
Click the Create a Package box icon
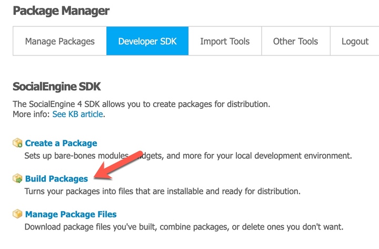17,142
